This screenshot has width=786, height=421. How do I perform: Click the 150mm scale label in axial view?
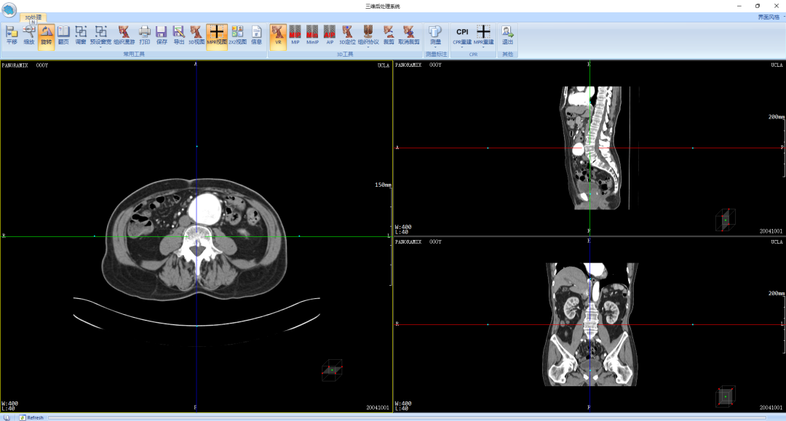coord(383,185)
